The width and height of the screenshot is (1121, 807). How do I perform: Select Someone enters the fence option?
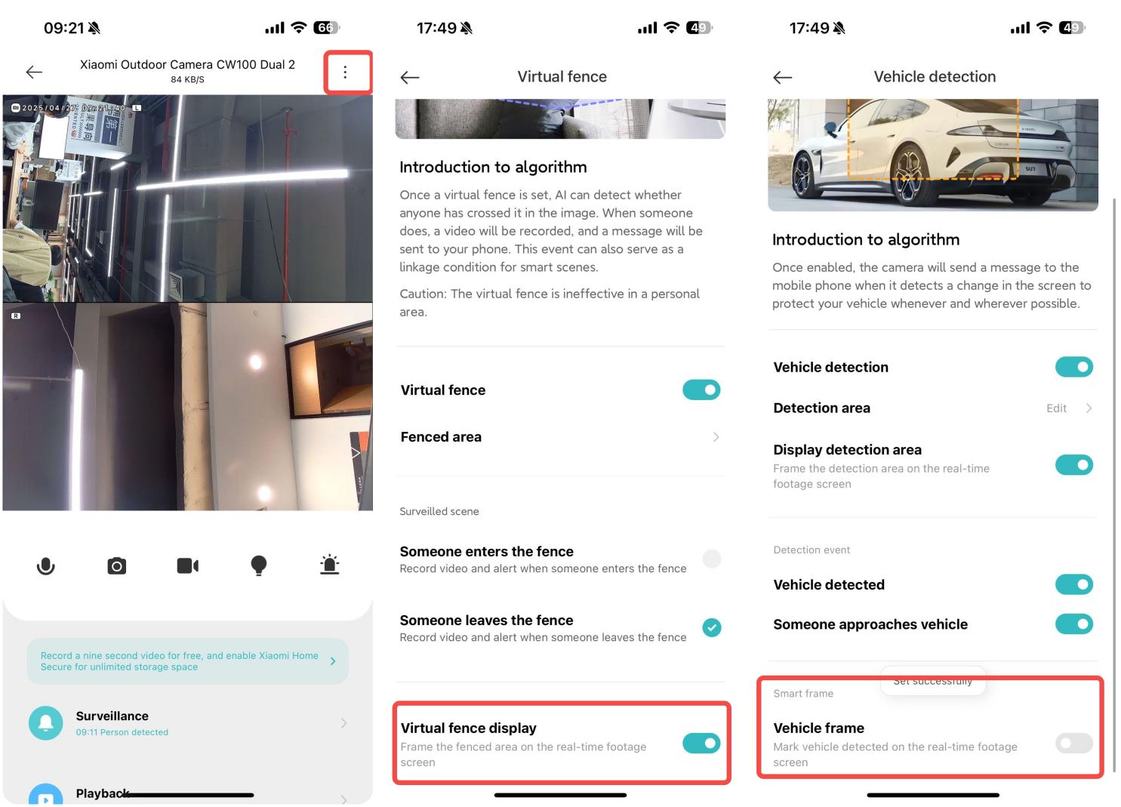tap(712, 559)
